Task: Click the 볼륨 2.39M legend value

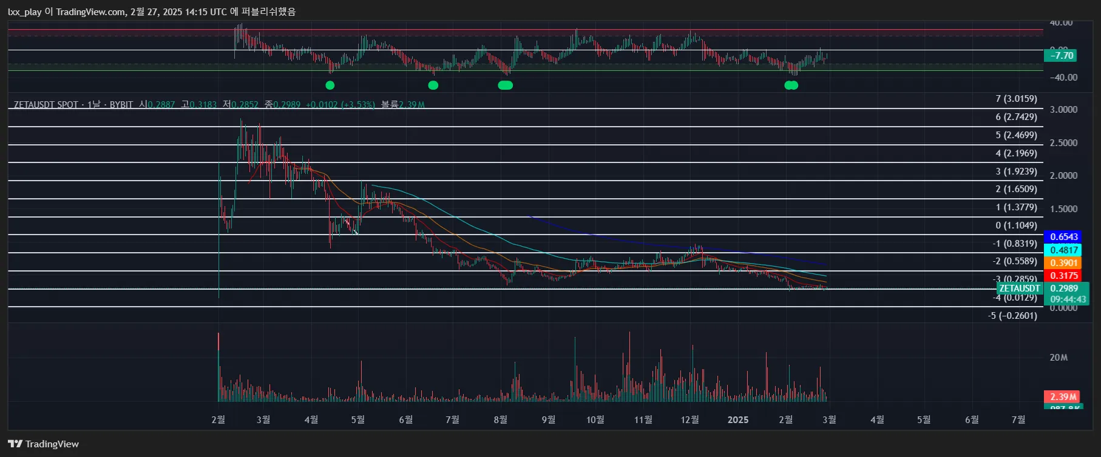Action: click(x=403, y=104)
